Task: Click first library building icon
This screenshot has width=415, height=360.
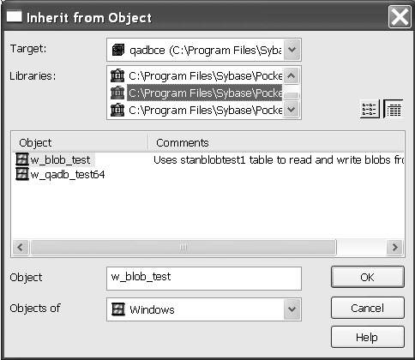Action: point(117,75)
